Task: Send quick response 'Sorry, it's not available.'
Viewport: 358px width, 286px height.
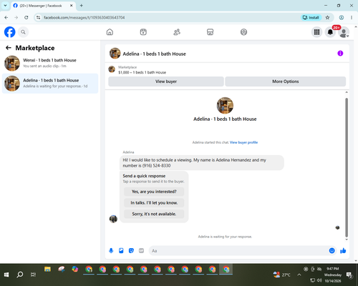Action: pyautogui.click(x=154, y=214)
